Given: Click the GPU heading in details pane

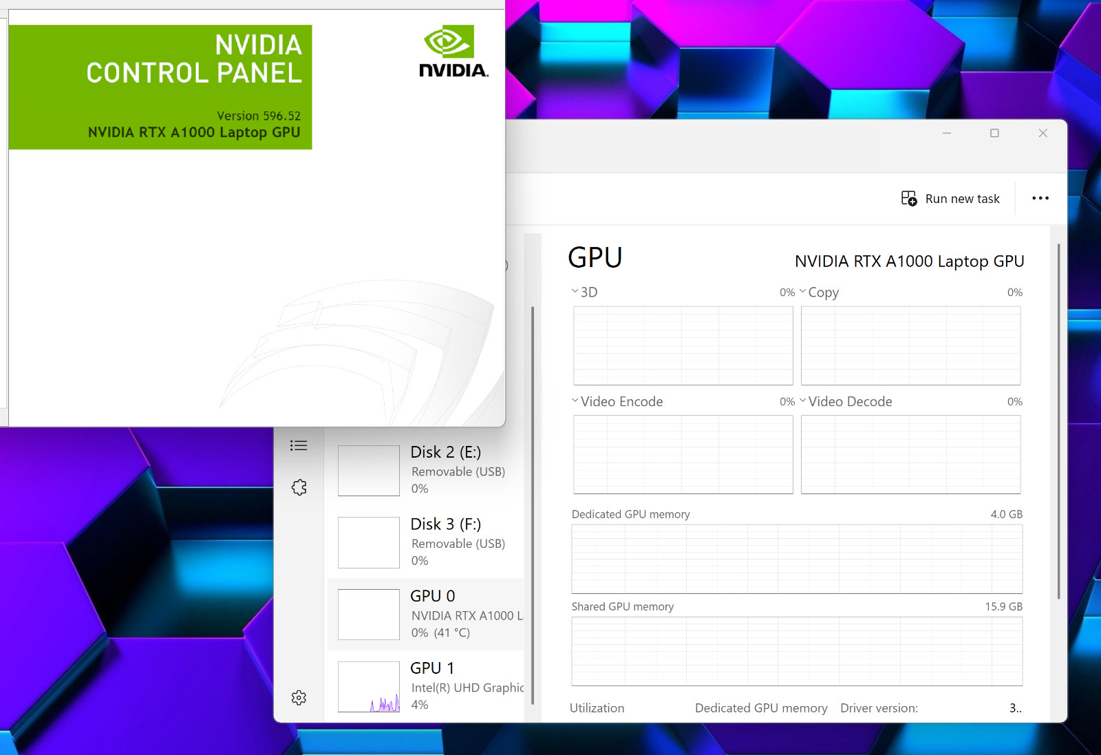Looking at the screenshot, I should [595, 257].
